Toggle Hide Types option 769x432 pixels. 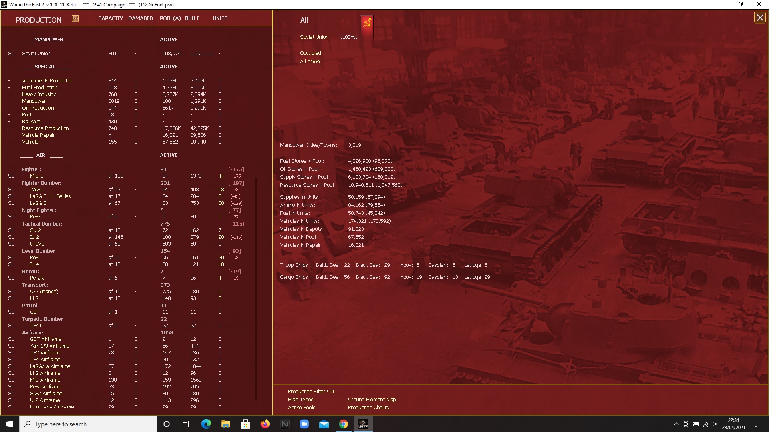coord(300,399)
